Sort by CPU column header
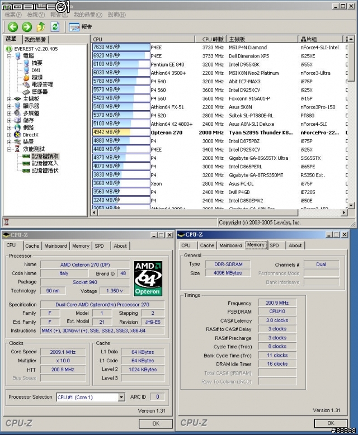Image resolution: width=358 pixels, height=435 pixels. [x=143, y=39]
